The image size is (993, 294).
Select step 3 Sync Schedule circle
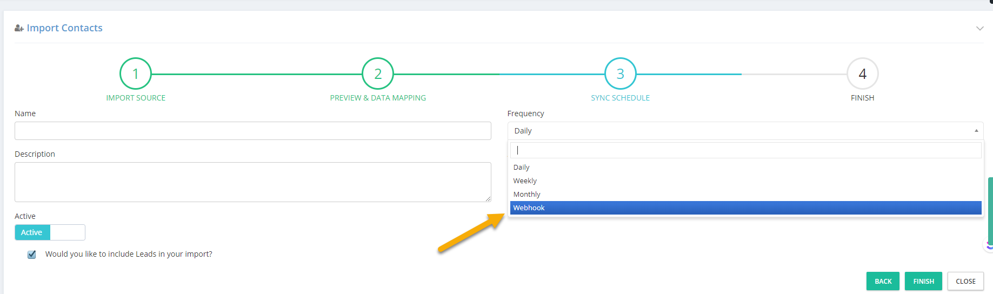click(621, 73)
